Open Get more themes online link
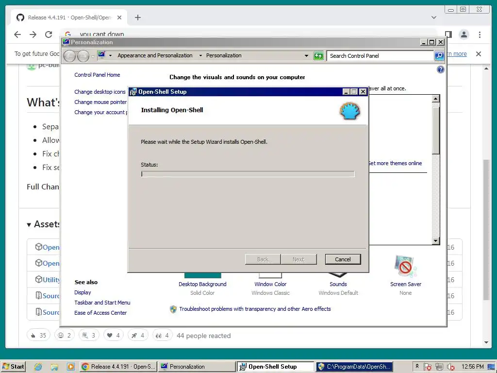The image size is (497, 373). [395, 163]
